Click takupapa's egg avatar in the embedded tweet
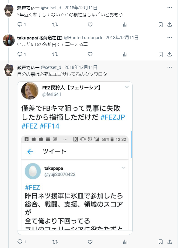The width and height of the screenshot is (180, 248). (33, 171)
